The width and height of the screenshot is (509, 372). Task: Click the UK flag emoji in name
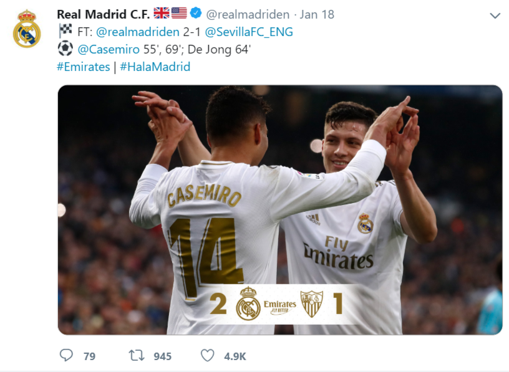coord(162,13)
